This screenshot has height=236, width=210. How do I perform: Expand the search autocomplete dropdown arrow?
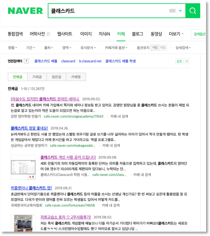pyautogui.click(x=181, y=11)
